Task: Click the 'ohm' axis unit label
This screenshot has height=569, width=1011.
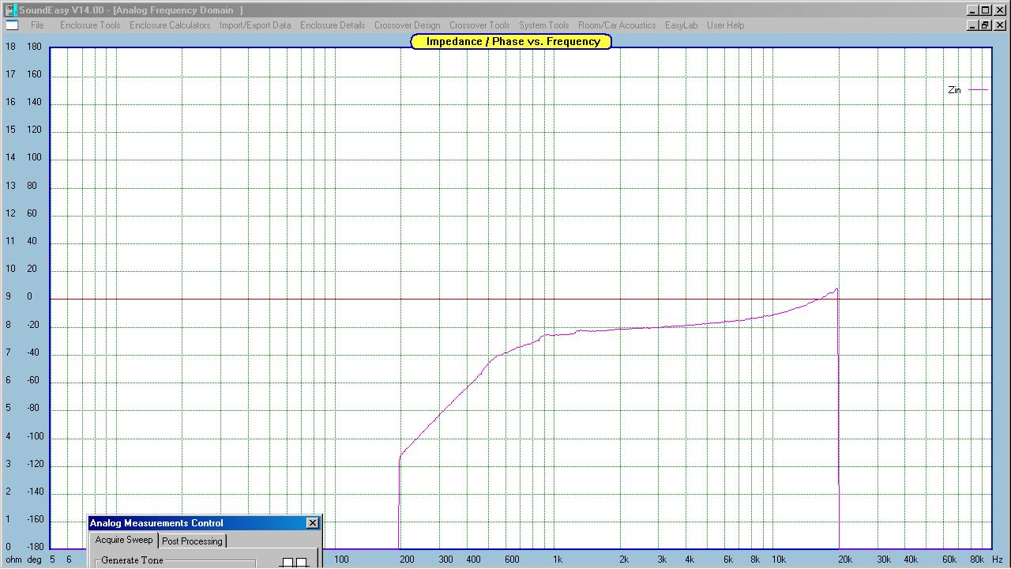Action: (14, 560)
